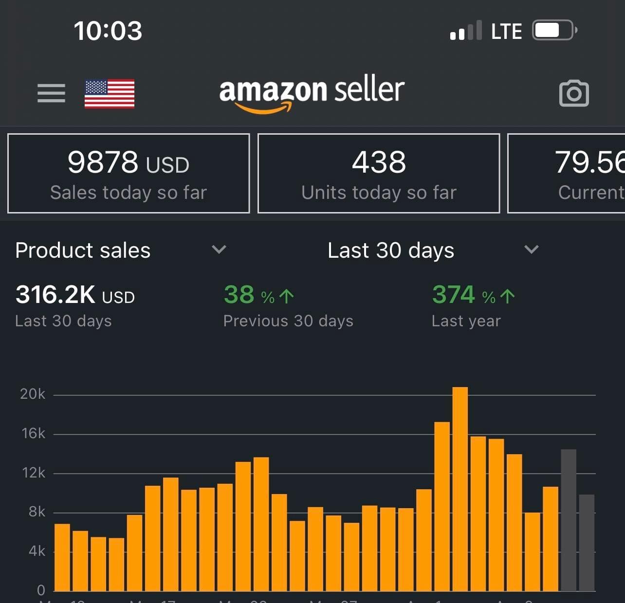The height and width of the screenshot is (603, 625).
Task: Select the taller gray bar in chart
Action: click(569, 520)
